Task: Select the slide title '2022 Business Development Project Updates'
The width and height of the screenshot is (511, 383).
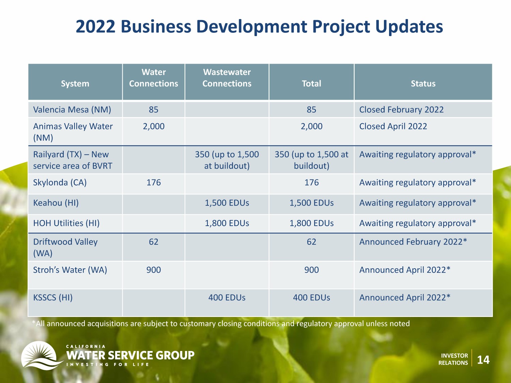Action: (x=259, y=27)
